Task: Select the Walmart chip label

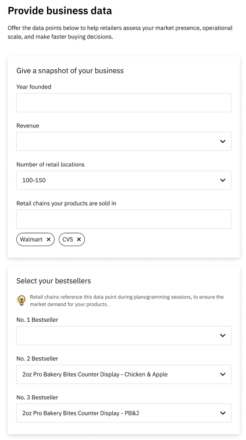Action: coord(31,239)
